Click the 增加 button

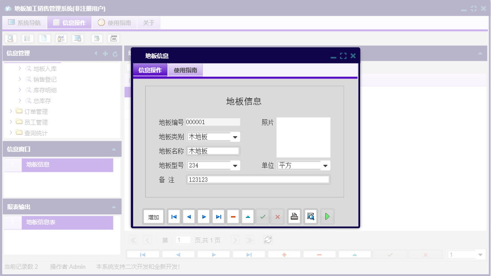(153, 217)
